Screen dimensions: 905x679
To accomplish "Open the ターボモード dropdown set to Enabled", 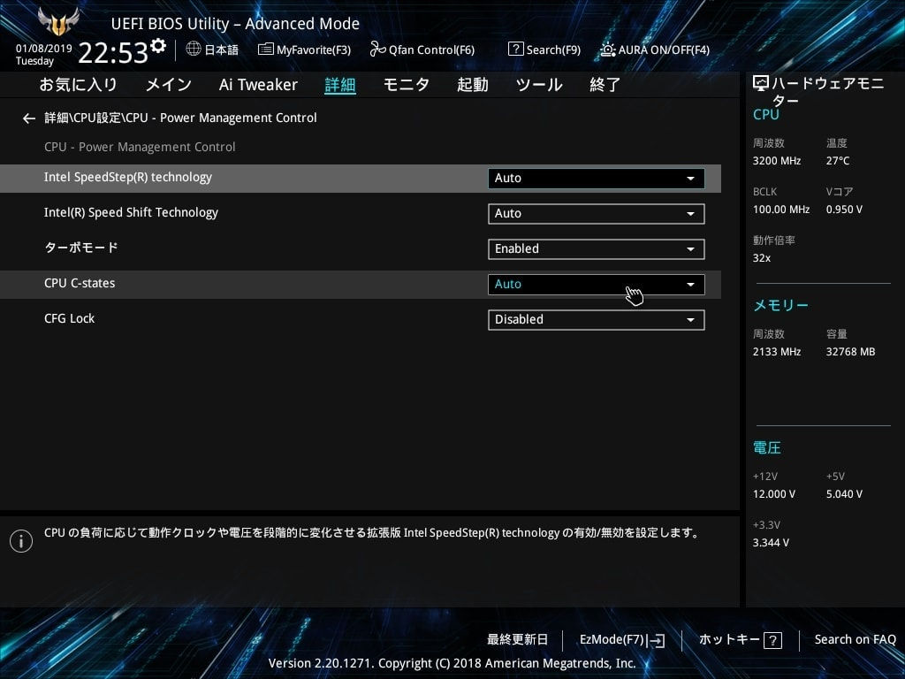I will pyautogui.click(x=597, y=248).
